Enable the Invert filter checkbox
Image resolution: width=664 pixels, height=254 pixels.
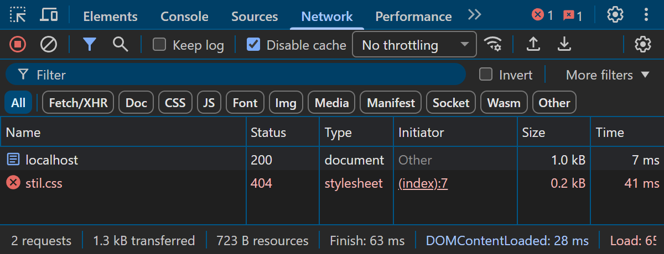coord(486,74)
